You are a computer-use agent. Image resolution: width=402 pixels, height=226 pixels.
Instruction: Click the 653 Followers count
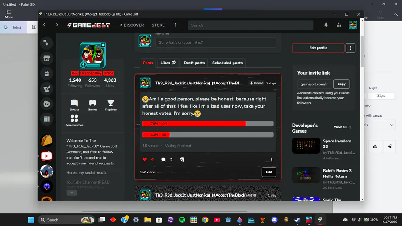pyautogui.click(x=92, y=82)
